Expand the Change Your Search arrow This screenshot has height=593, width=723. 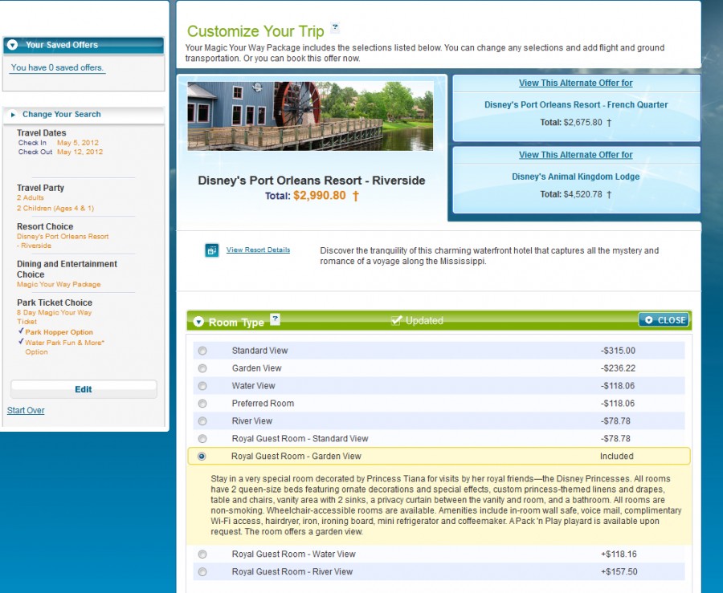[x=14, y=115]
